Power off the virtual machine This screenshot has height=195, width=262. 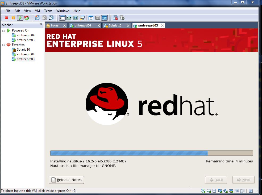6,18
